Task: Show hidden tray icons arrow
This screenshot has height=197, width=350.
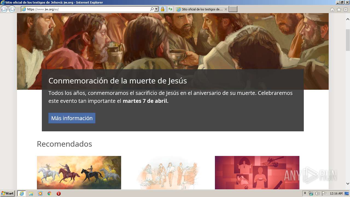Action: click(x=305, y=193)
